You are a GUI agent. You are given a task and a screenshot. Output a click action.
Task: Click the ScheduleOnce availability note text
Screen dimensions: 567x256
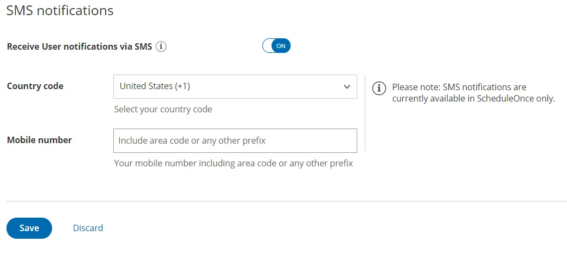(473, 93)
